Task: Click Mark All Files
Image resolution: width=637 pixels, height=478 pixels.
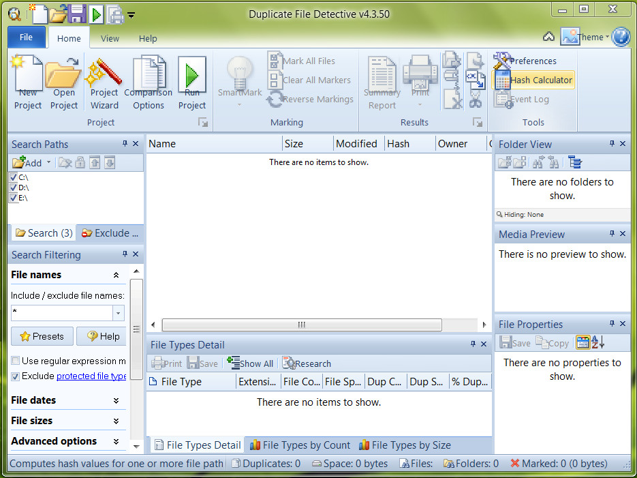Action: 301,61
